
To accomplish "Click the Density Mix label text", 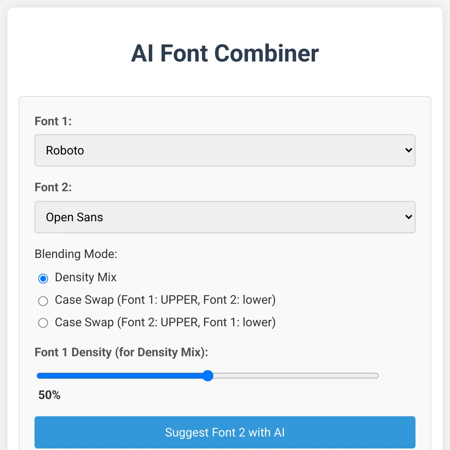I will (x=85, y=277).
